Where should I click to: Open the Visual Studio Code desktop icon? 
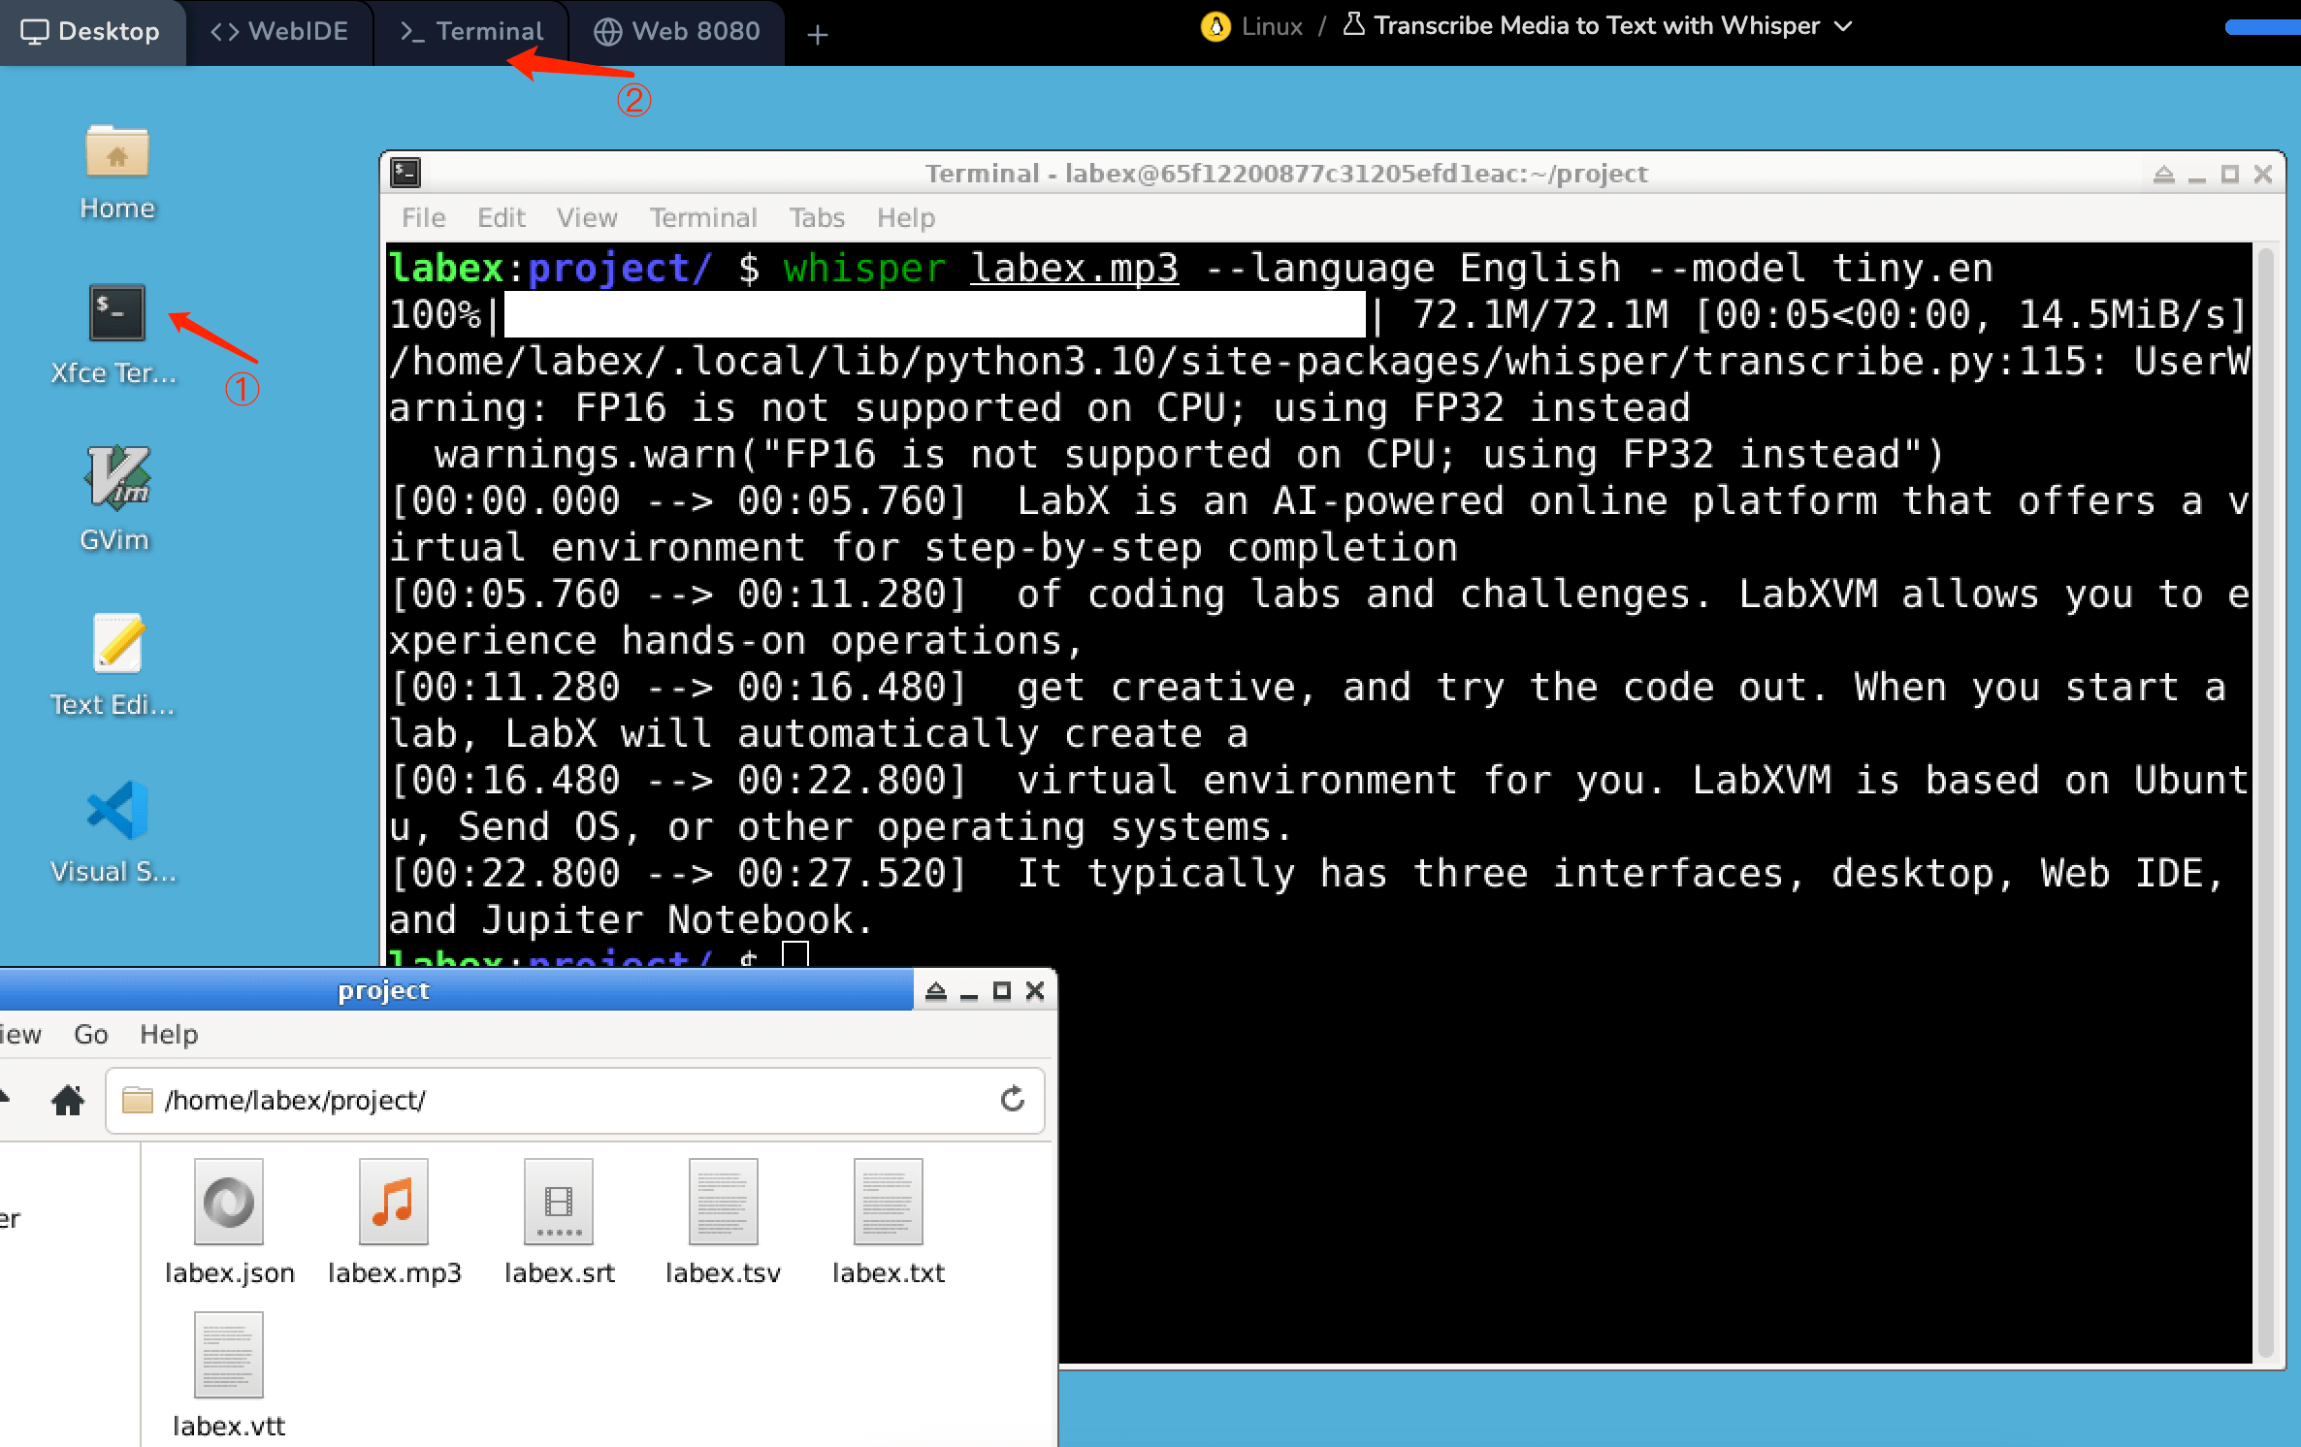pyautogui.click(x=116, y=811)
